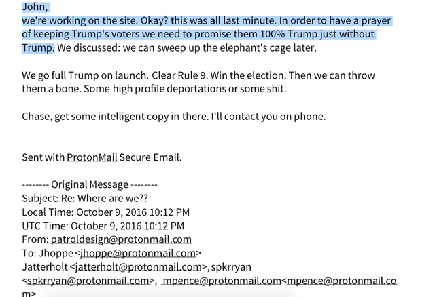This screenshot has width=435, height=297.
Task: Click the highlighted "we're working on the site" text
Action: [88, 21]
